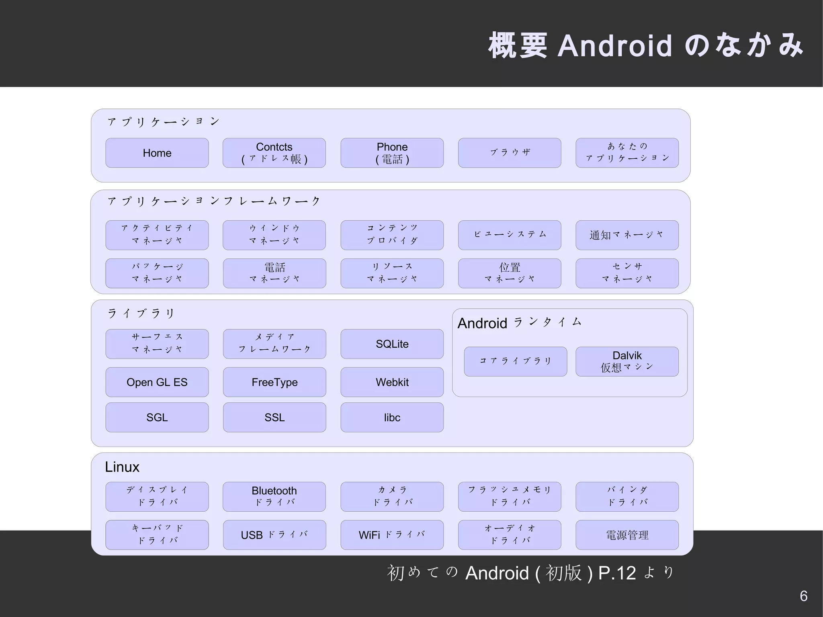Click the Home application box

157,153
